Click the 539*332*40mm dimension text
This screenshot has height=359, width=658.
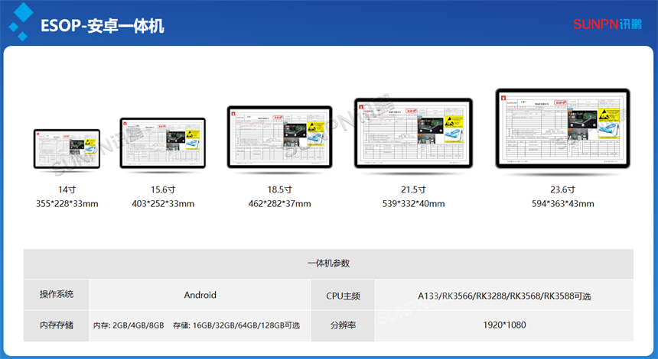click(413, 204)
